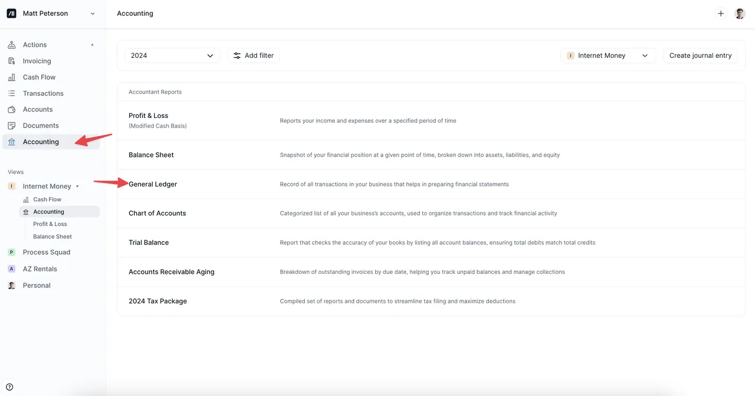Open Profit & Loss under Internet Money view
The height and width of the screenshot is (396, 755).
(50, 224)
